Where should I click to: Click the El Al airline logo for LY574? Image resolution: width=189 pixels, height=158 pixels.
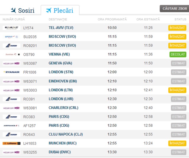[x=12, y=28]
